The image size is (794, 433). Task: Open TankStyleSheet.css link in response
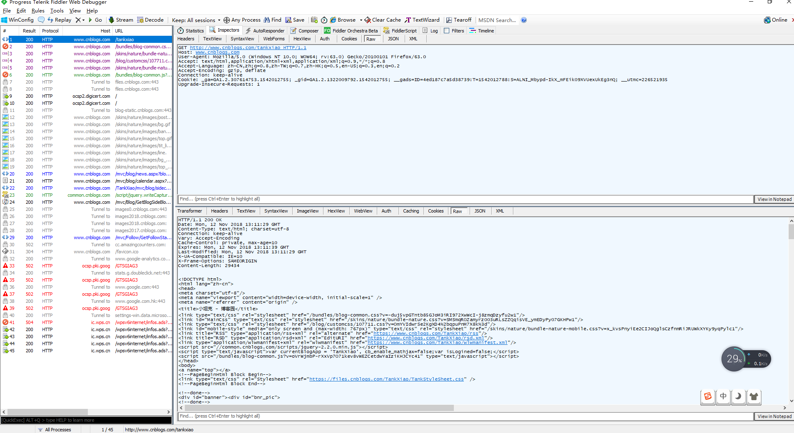tap(386, 379)
